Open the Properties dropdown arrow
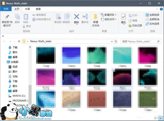This screenshot has width=164, height=121. [124, 24]
